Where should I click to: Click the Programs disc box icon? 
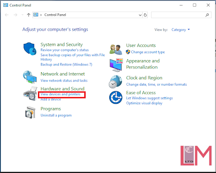tap(30, 112)
